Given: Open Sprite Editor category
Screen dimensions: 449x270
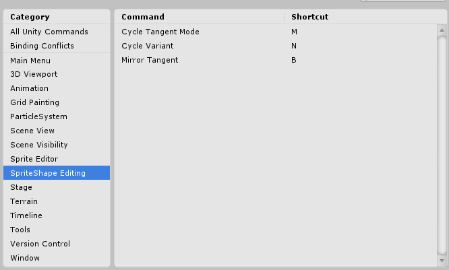Looking at the screenshot, I should point(34,159).
